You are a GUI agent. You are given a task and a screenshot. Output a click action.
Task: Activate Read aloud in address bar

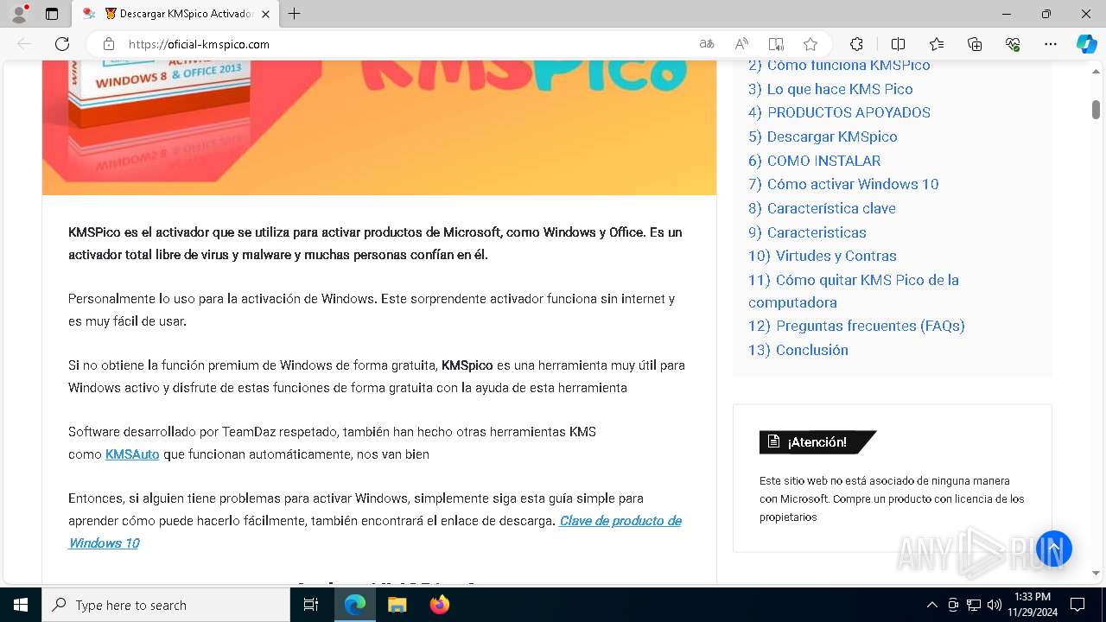click(x=741, y=44)
